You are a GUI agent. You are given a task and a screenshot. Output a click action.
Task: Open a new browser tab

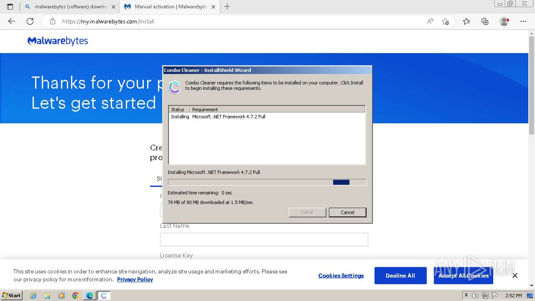tap(227, 7)
